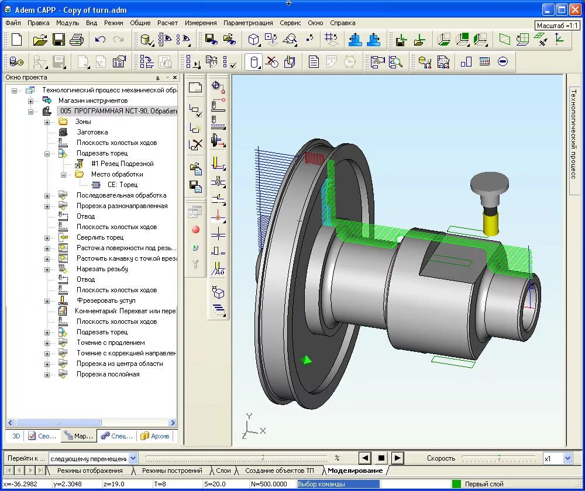Undo the last action
585x491 pixels.
tap(100, 40)
